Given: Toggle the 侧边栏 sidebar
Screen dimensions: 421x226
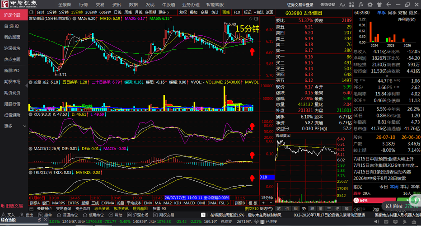Looking at the screenshot, I should (x=267, y=208).
